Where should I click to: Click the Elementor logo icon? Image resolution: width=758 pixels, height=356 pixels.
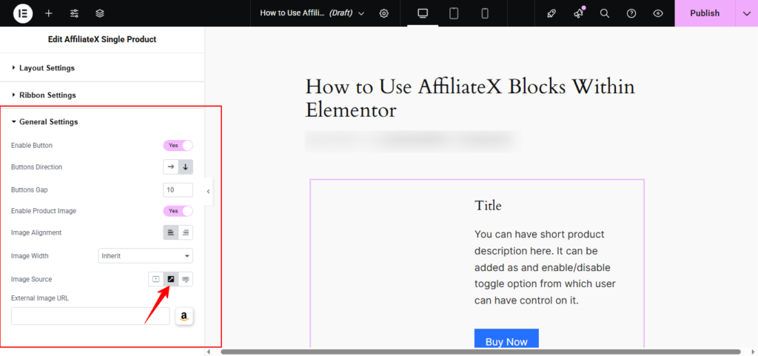[x=22, y=13]
